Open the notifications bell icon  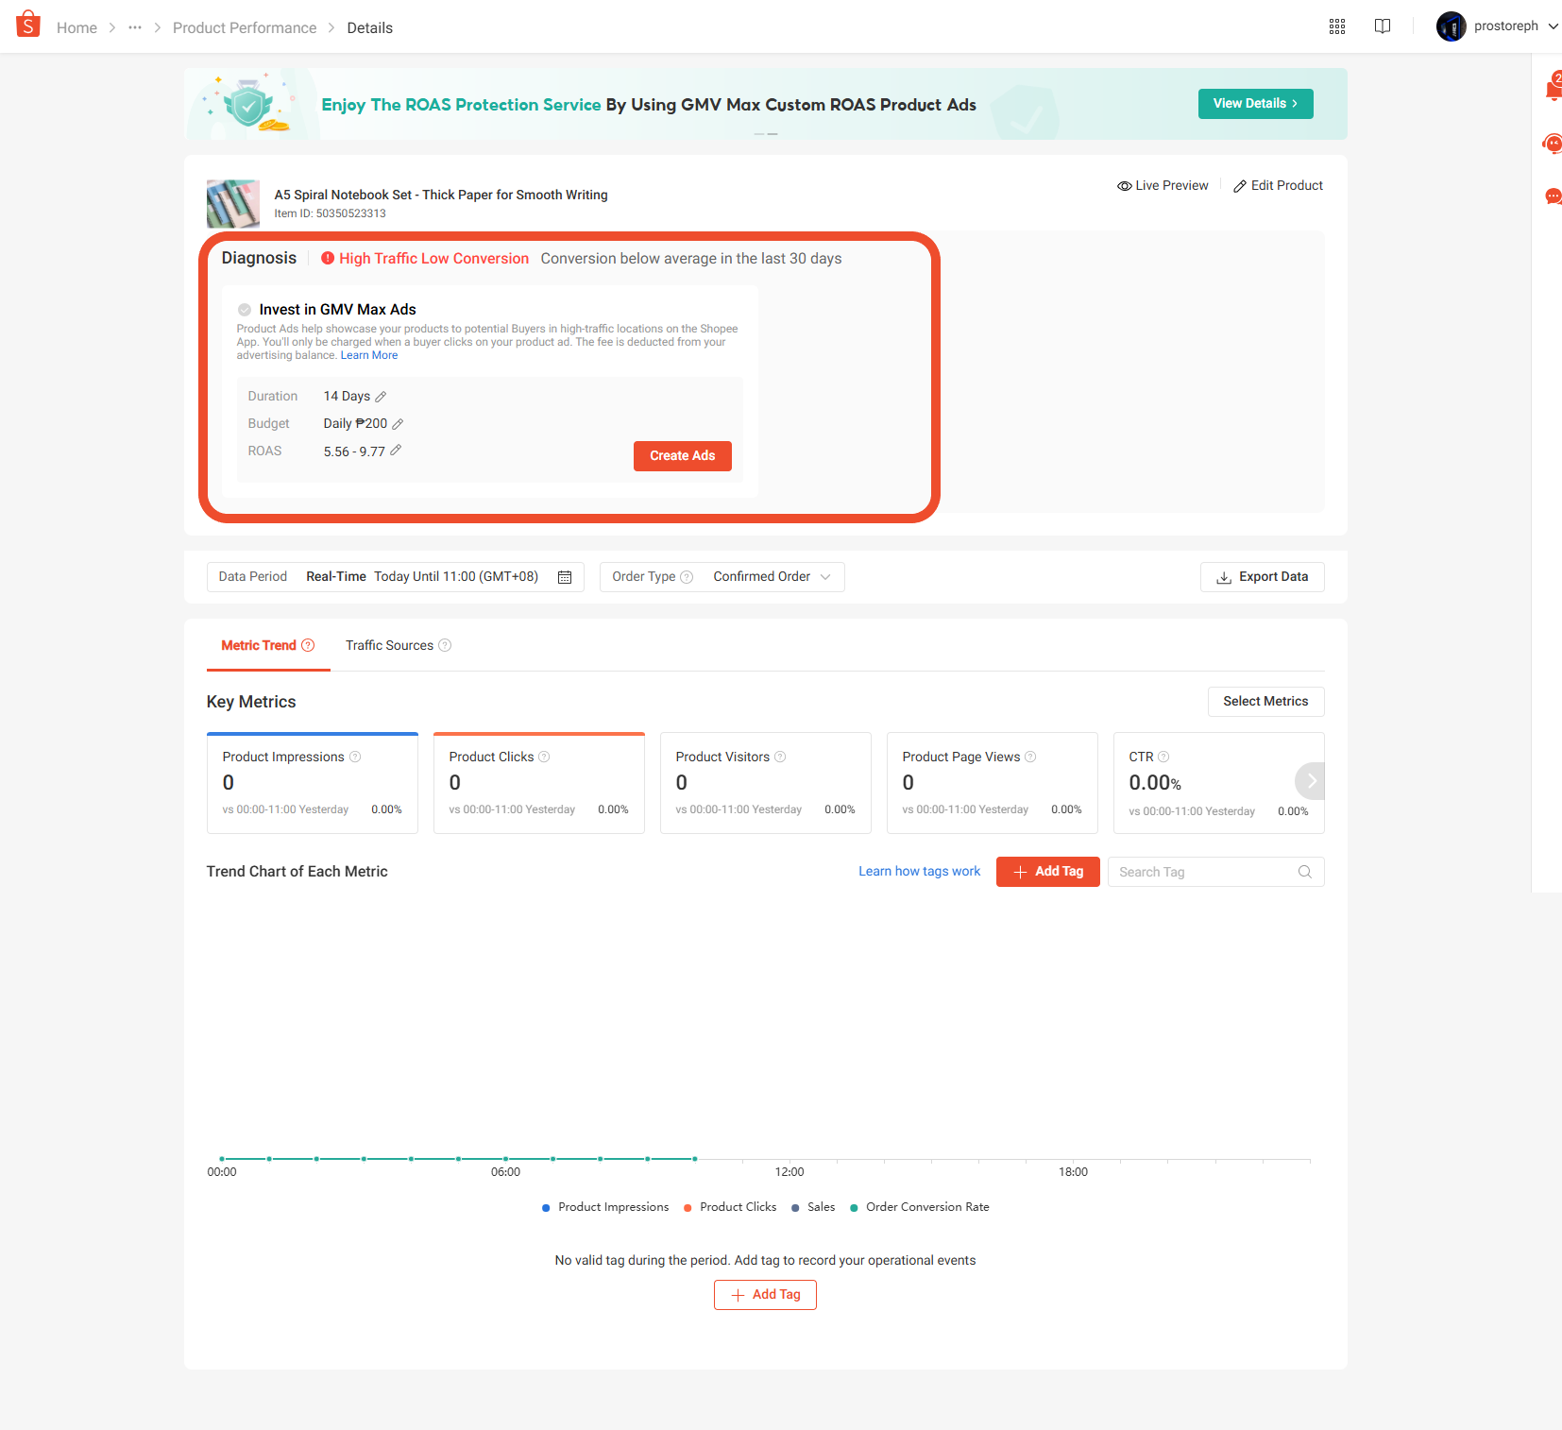click(1554, 88)
